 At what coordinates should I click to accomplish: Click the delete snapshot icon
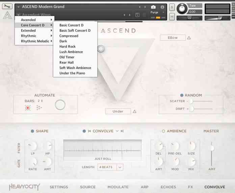click(x=144, y=15)
